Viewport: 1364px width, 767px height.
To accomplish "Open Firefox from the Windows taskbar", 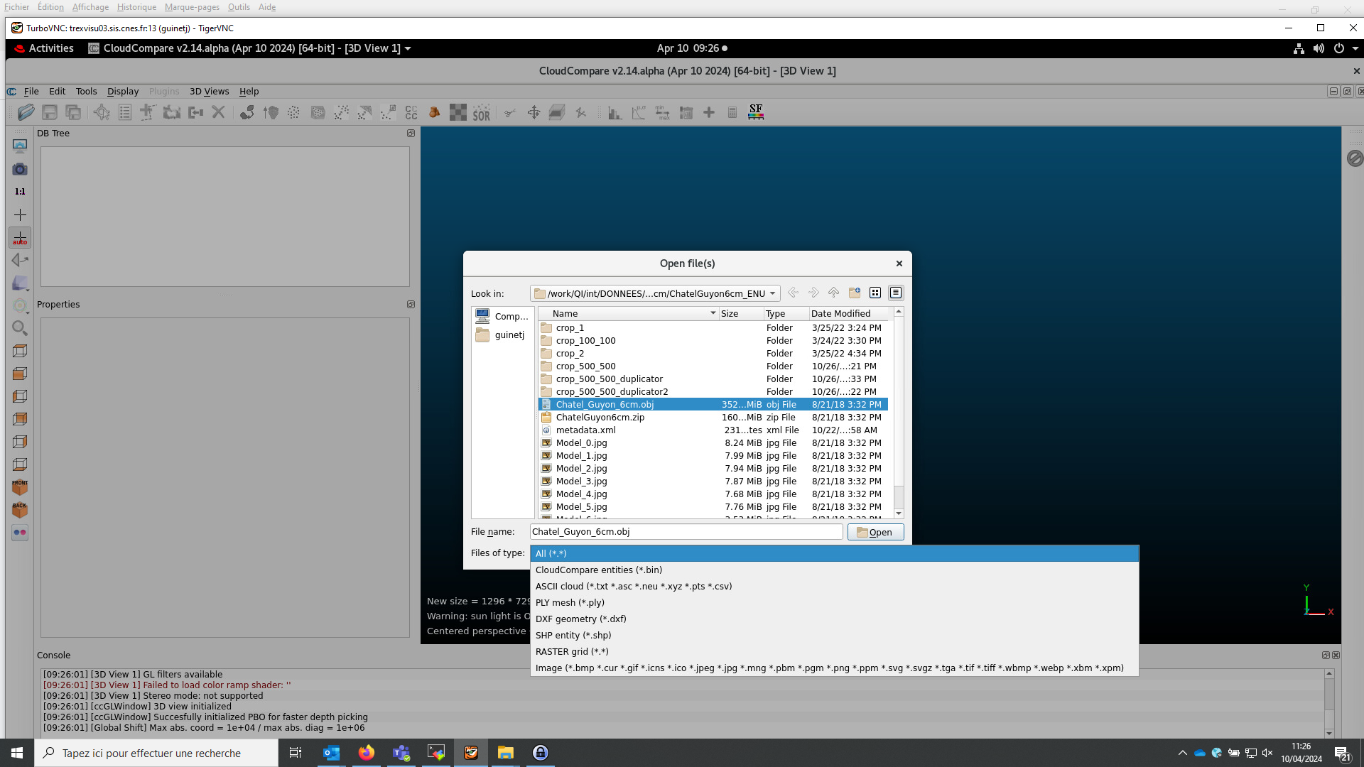I will point(367,753).
